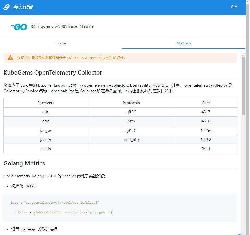Click port value 9411
The height and width of the screenshot is (235, 250).
click(206, 149)
